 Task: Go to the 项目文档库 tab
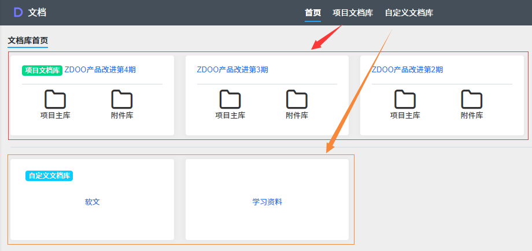point(353,13)
